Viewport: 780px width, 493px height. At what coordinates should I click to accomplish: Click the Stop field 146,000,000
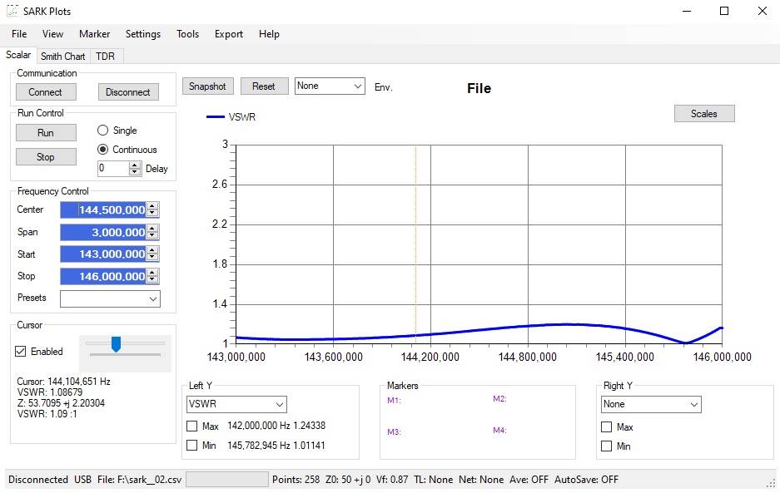pyautogui.click(x=103, y=276)
